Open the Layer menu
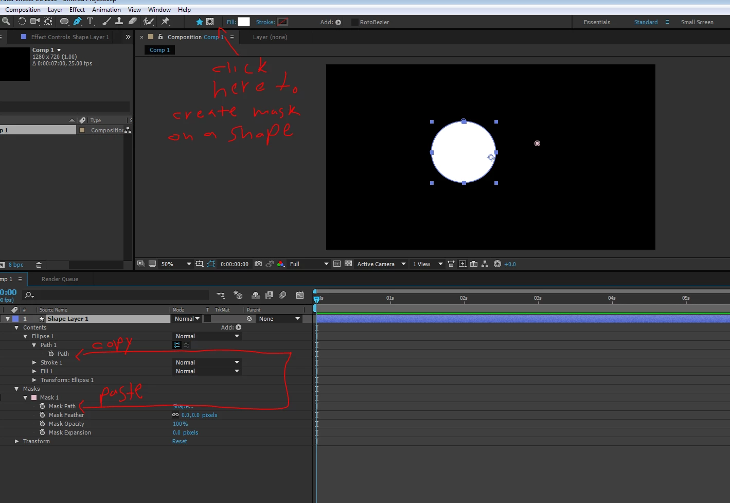This screenshot has height=503, width=730. (55, 10)
